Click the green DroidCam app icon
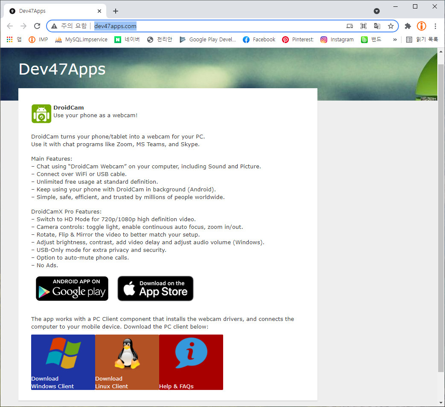The image size is (445, 407). click(x=41, y=114)
